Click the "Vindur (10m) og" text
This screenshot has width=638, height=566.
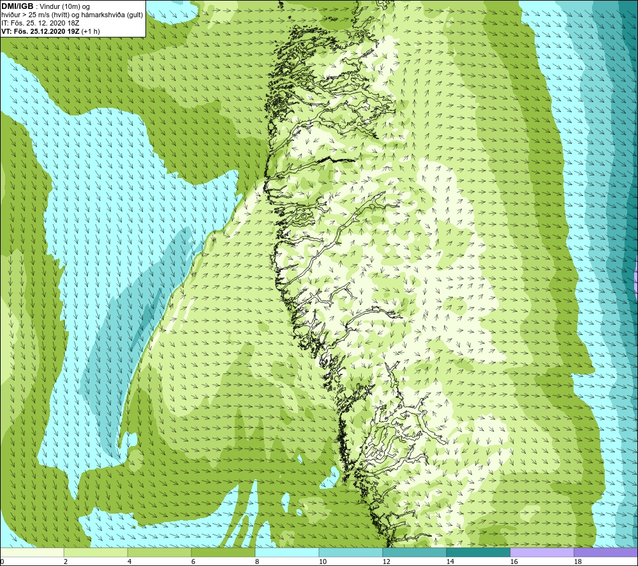click(x=64, y=7)
